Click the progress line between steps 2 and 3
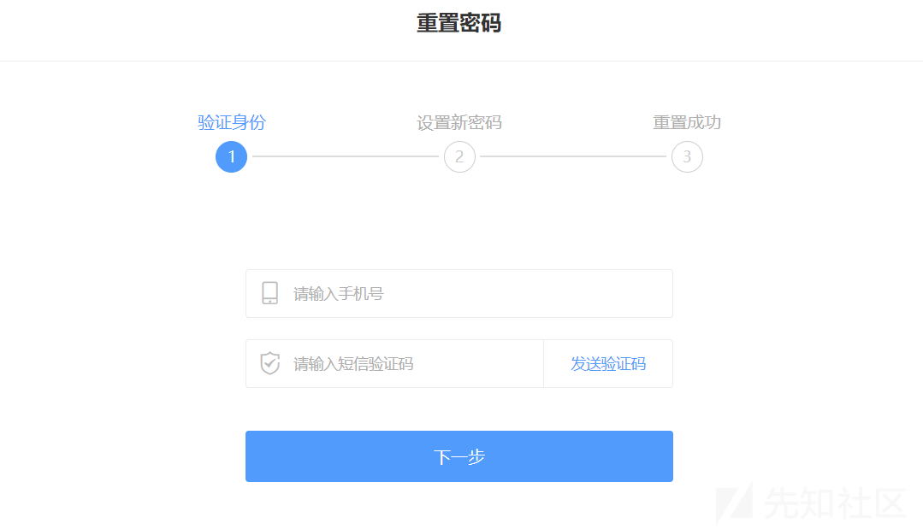Screen dimensions: 923x529 [573, 156]
